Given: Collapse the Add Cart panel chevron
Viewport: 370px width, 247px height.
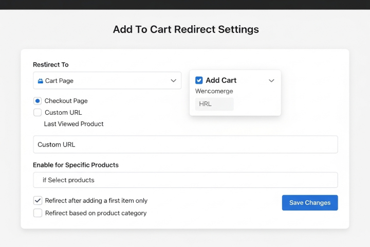Looking at the screenshot, I should pos(271,81).
